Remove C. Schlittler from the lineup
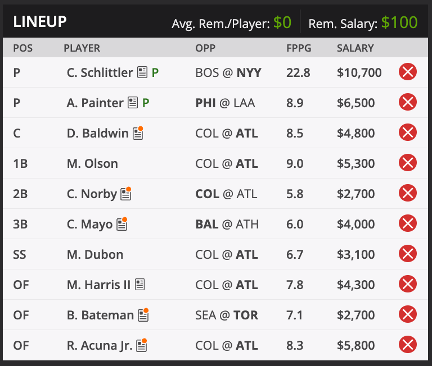The image size is (432, 366). [407, 72]
